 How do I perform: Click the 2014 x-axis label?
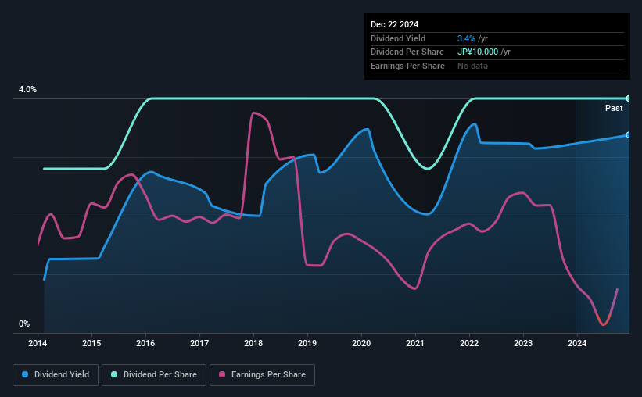click(x=38, y=343)
